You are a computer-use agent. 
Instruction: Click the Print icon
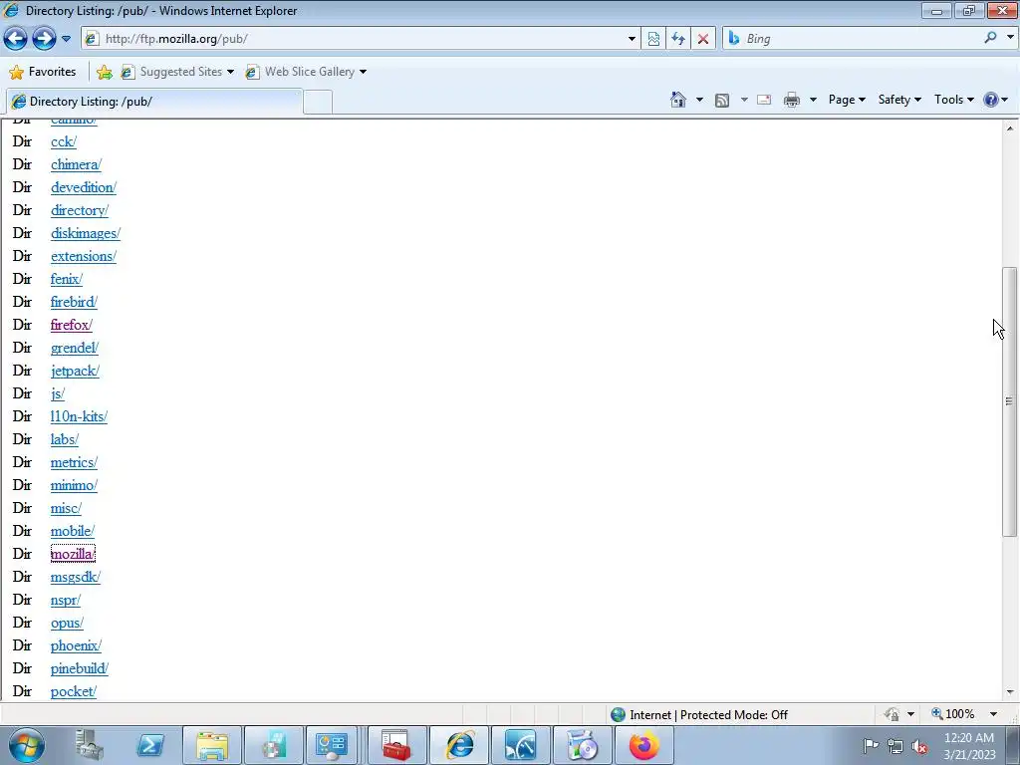[x=792, y=100]
